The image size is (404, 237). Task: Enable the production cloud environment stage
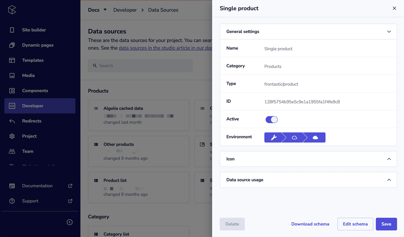[315, 137]
